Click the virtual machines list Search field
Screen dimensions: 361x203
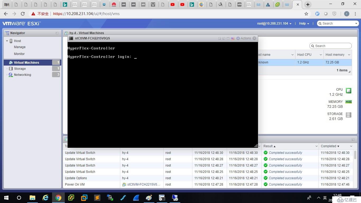(x=331, y=46)
